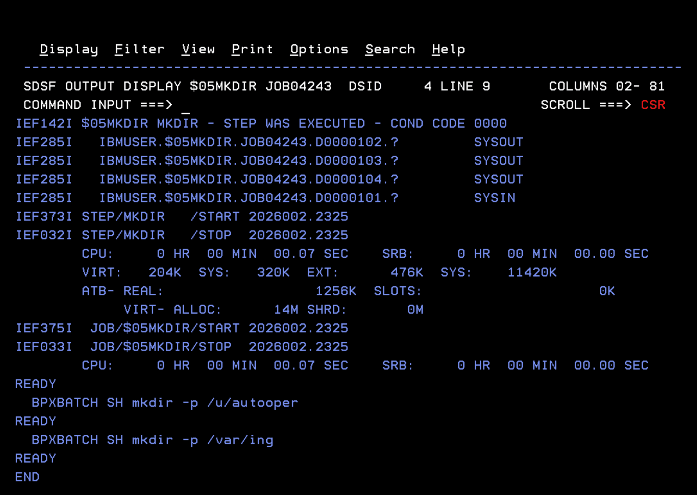697x495 pixels.
Task: Select the STEP/MKDIR START line
Action: [183, 216]
